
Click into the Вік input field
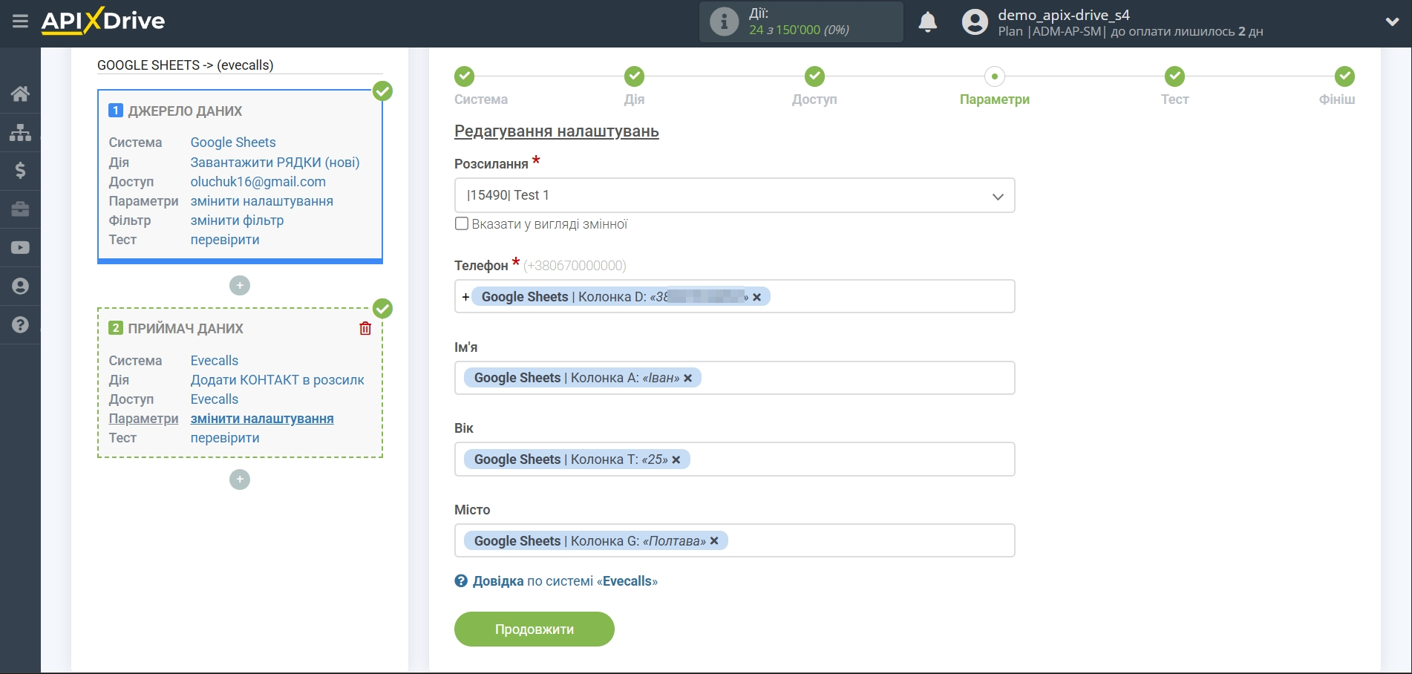click(x=734, y=459)
